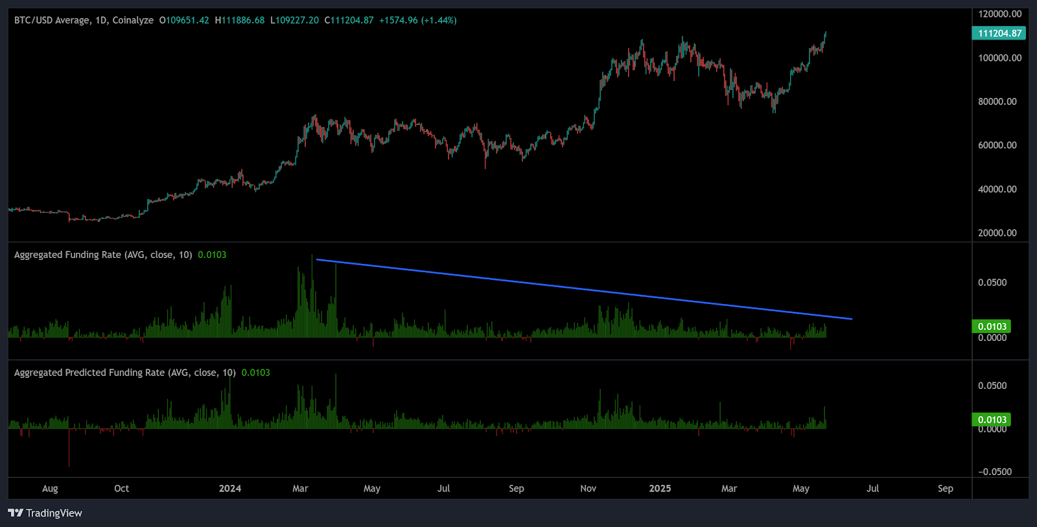Screen dimensions: 1037x527
Task: Click the 111204.87 current price label
Action: [999, 33]
